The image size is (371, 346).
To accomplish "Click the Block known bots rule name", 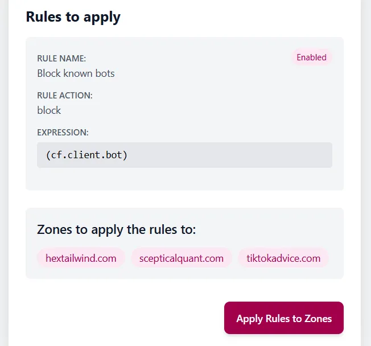I will [76, 73].
